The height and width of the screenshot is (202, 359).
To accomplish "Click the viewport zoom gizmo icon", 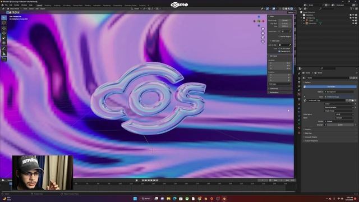I will pyautogui.click(x=263, y=29).
